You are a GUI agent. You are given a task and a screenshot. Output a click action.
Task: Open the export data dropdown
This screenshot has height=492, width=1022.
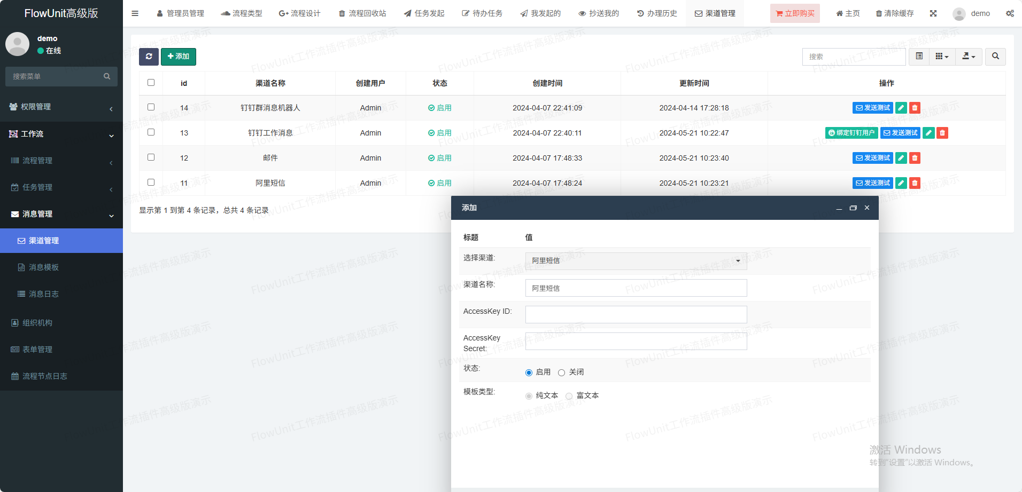(x=969, y=57)
